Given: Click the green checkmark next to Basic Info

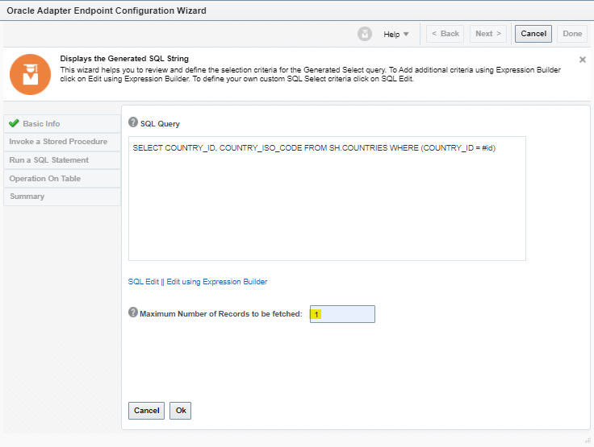Looking at the screenshot, I should [x=14, y=123].
